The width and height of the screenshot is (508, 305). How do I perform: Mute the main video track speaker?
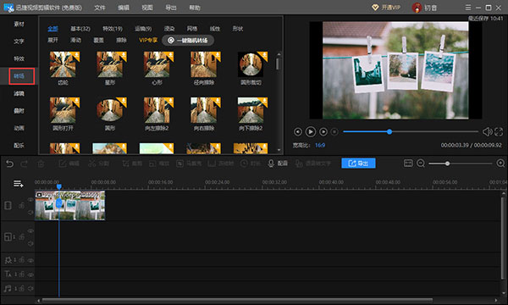pos(30,212)
